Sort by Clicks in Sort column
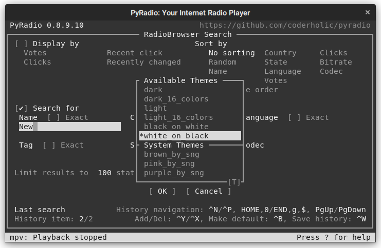The width and height of the screenshot is (381, 248). [333, 53]
